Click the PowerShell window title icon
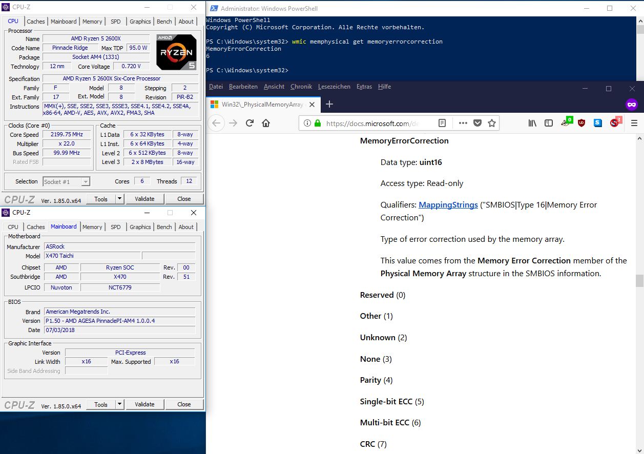The image size is (644, 454). click(213, 8)
